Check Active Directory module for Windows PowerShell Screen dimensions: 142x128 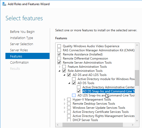coord(74,79)
